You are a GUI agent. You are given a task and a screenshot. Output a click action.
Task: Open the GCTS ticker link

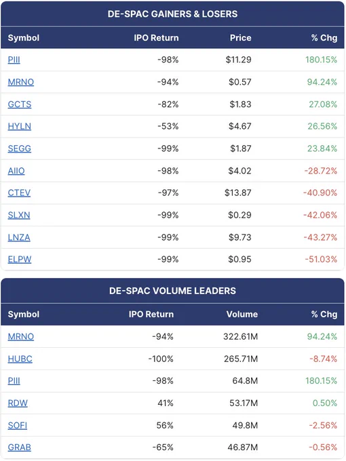(x=20, y=104)
